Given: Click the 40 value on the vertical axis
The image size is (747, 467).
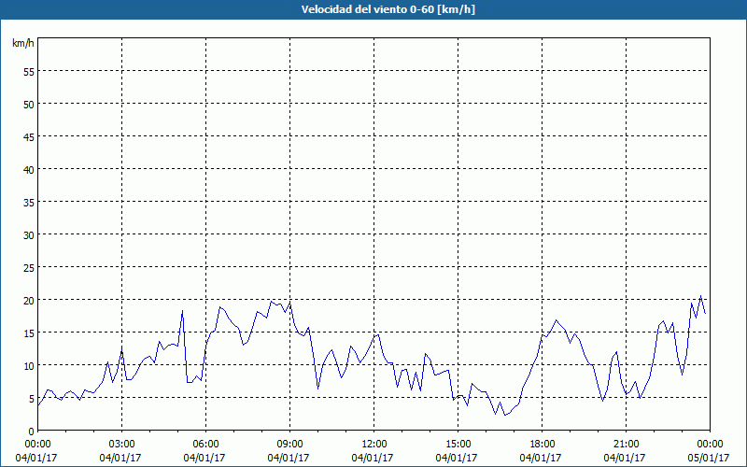Looking at the screenshot, I should pos(29,170).
